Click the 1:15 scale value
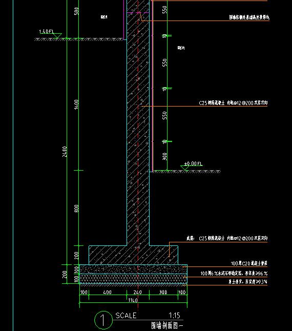The image size is (292, 331). pos(174,316)
